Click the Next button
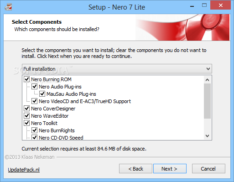 click(170, 169)
